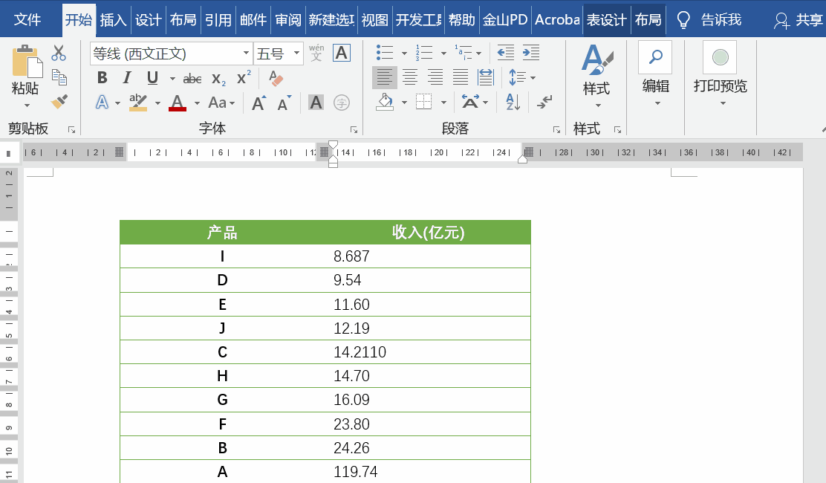Click the bulleted list icon
Viewport: 826px width, 483px height.
coord(385,53)
